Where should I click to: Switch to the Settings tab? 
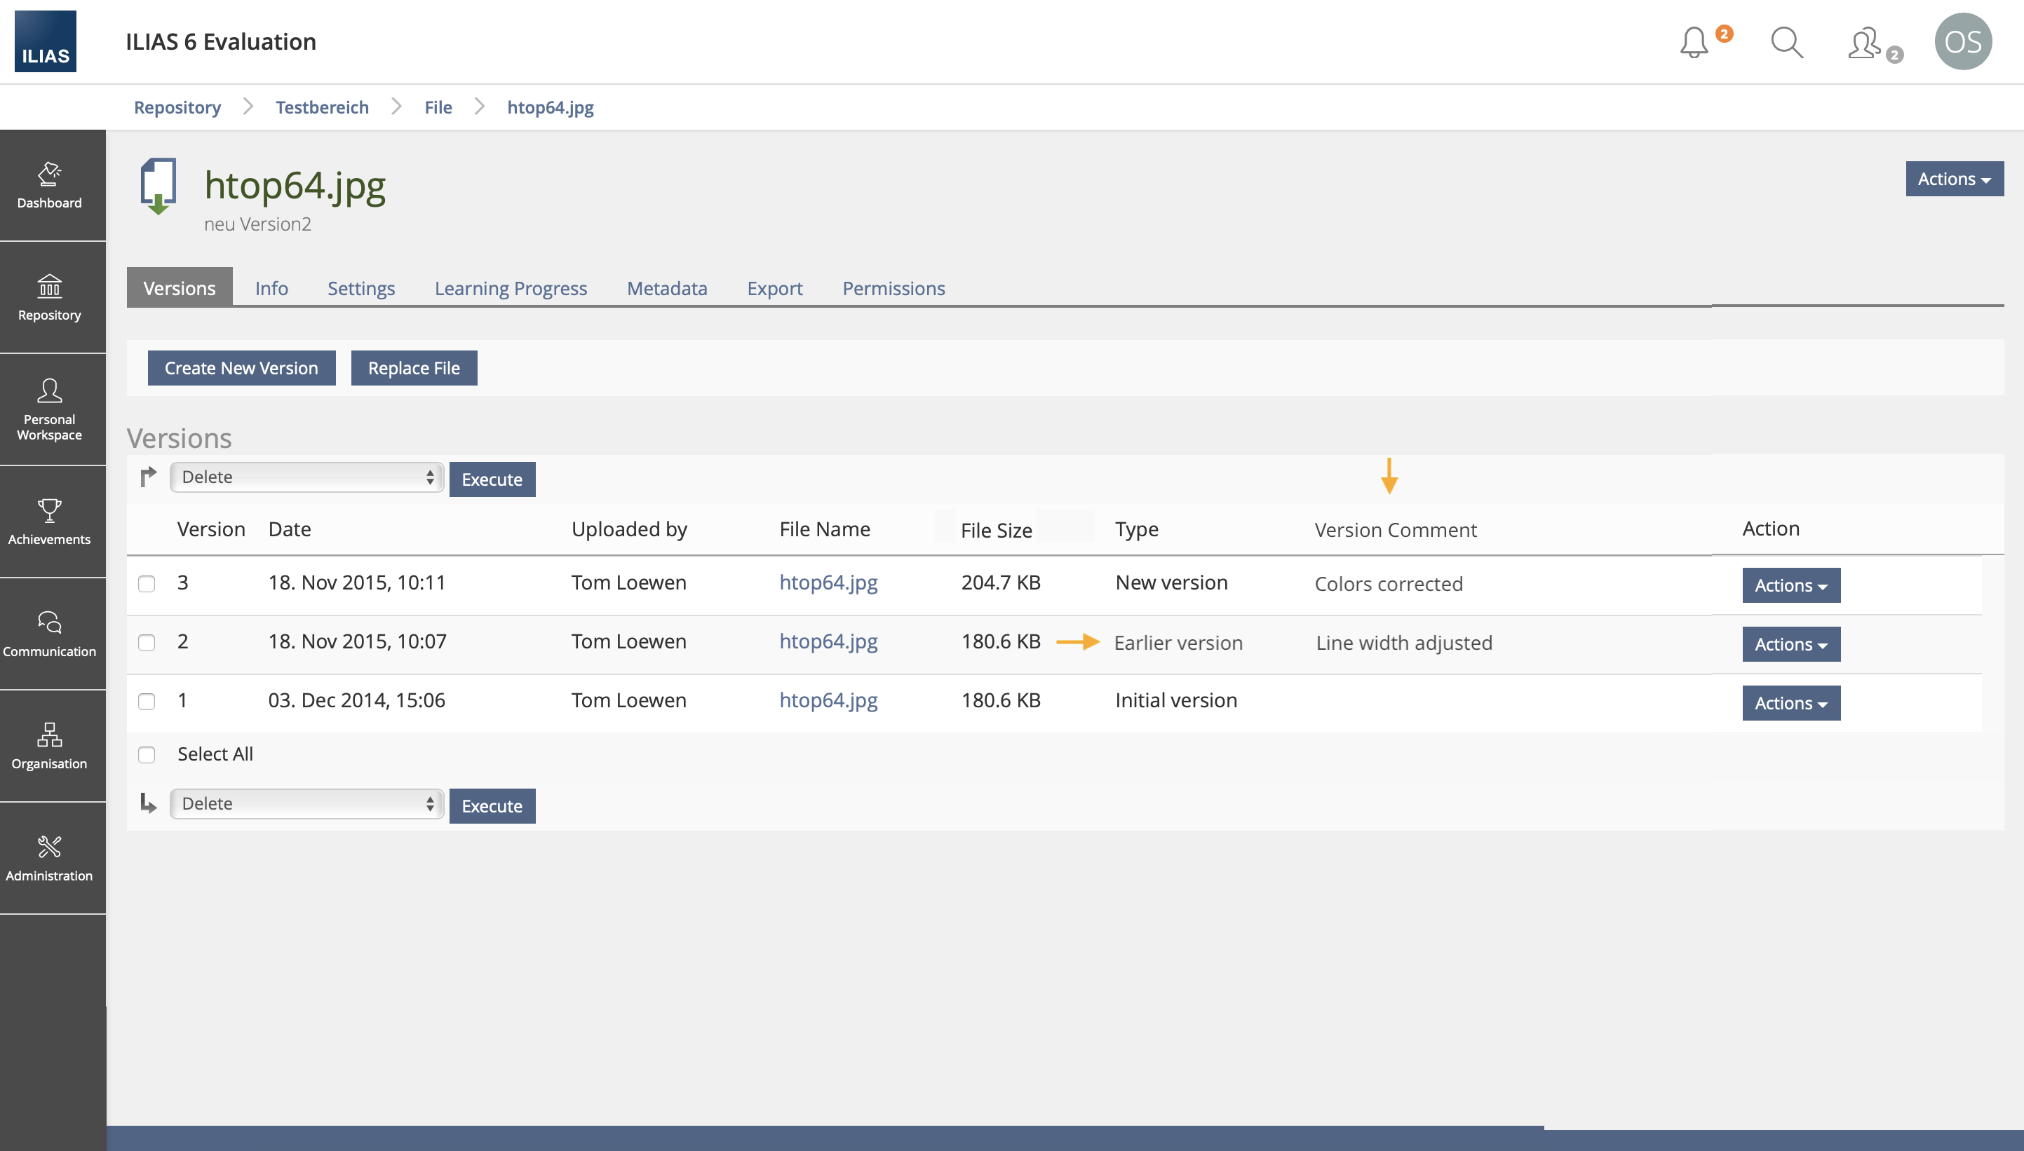(x=360, y=289)
